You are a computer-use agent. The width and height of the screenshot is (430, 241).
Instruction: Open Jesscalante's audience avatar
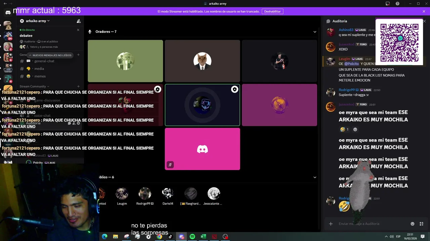click(214, 193)
